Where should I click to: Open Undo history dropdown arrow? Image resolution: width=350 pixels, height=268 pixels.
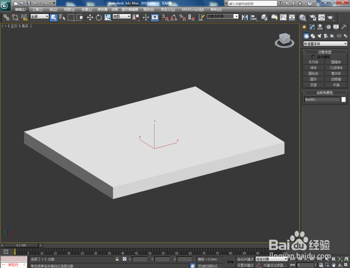point(40,3)
